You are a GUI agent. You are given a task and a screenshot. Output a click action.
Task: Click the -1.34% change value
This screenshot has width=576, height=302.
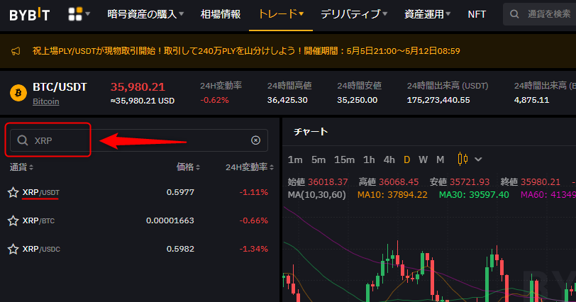pos(254,249)
